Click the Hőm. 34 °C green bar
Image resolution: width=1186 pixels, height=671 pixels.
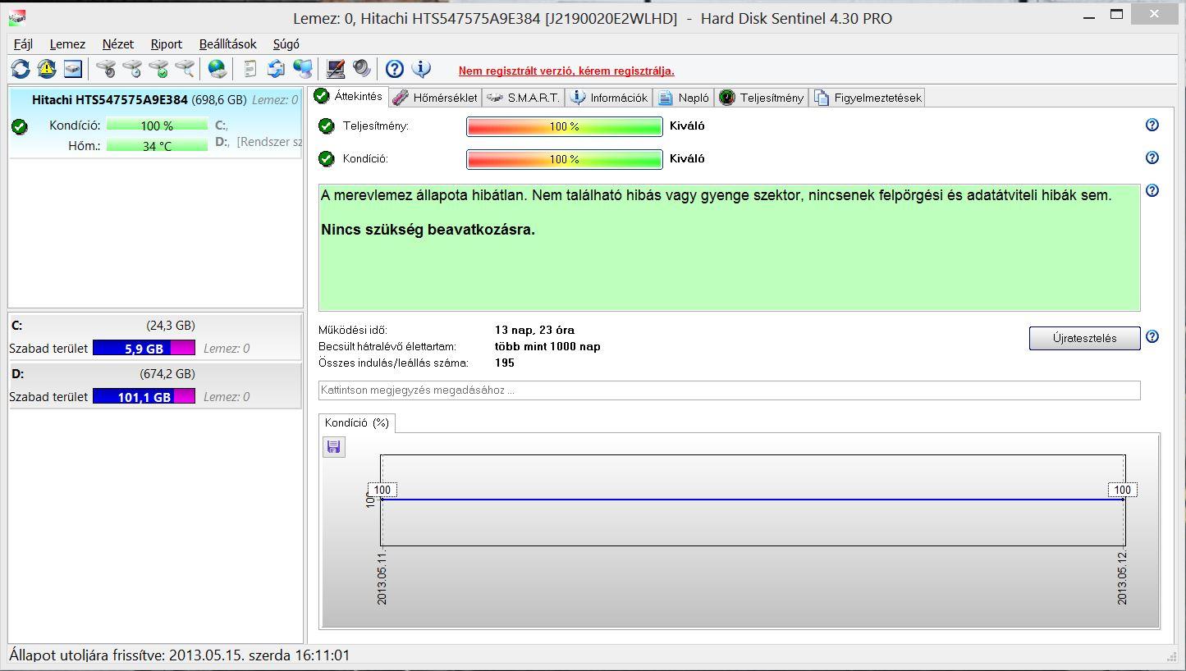(157, 146)
